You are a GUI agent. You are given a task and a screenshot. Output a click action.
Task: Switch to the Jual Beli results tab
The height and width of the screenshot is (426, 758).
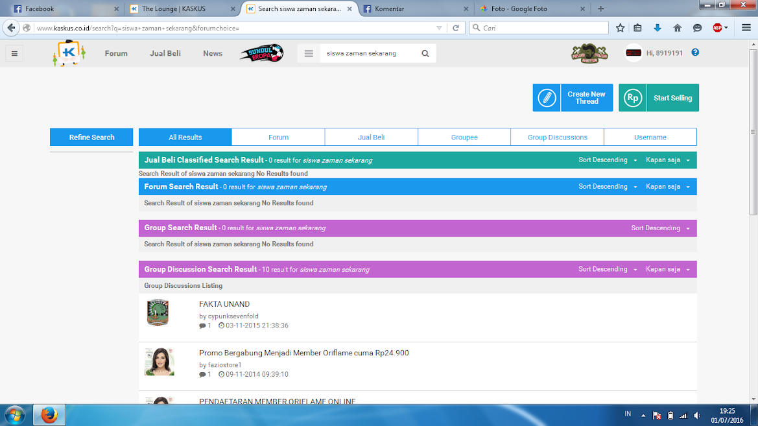tap(372, 137)
